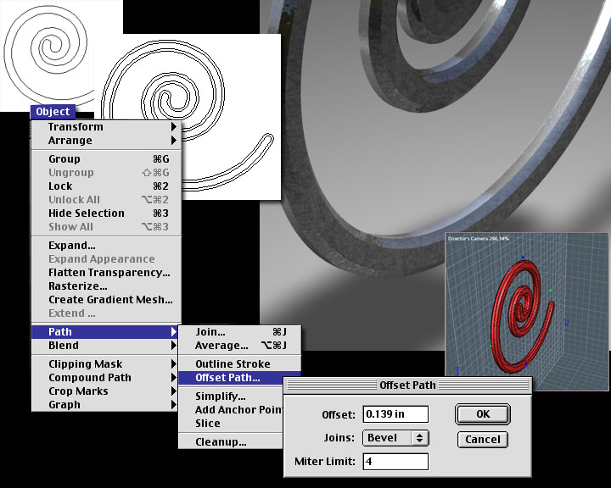
Task: Expand the Arrange submenu
Action: [x=70, y=141]
